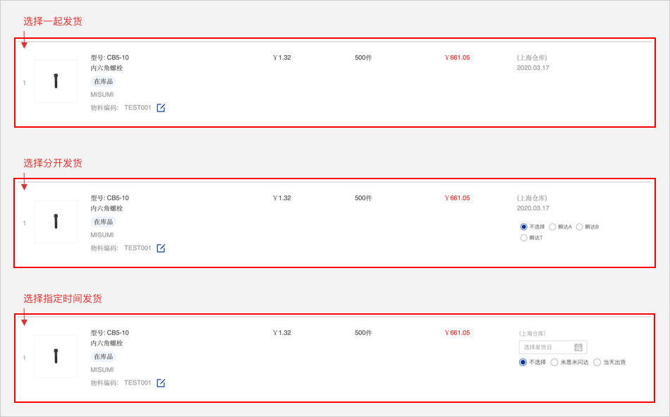This screenshot has height=417, width=670.
Task: Click bolt product thumbnail in 一起发货 section
Action: [x=56, y=81]
